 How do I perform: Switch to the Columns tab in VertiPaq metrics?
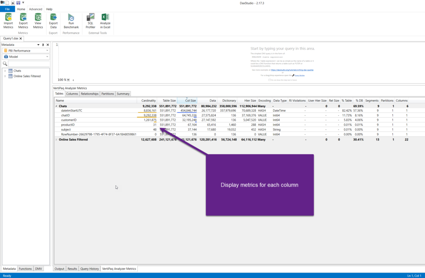pyautogui.click(x=72, y=94)
